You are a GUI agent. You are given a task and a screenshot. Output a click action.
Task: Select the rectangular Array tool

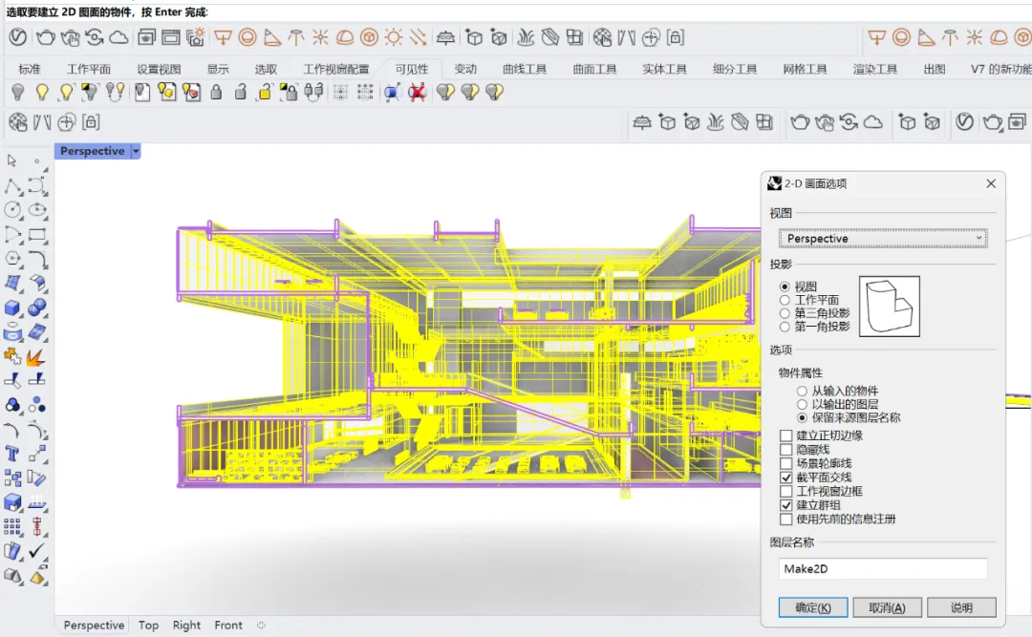coord(12,527)
